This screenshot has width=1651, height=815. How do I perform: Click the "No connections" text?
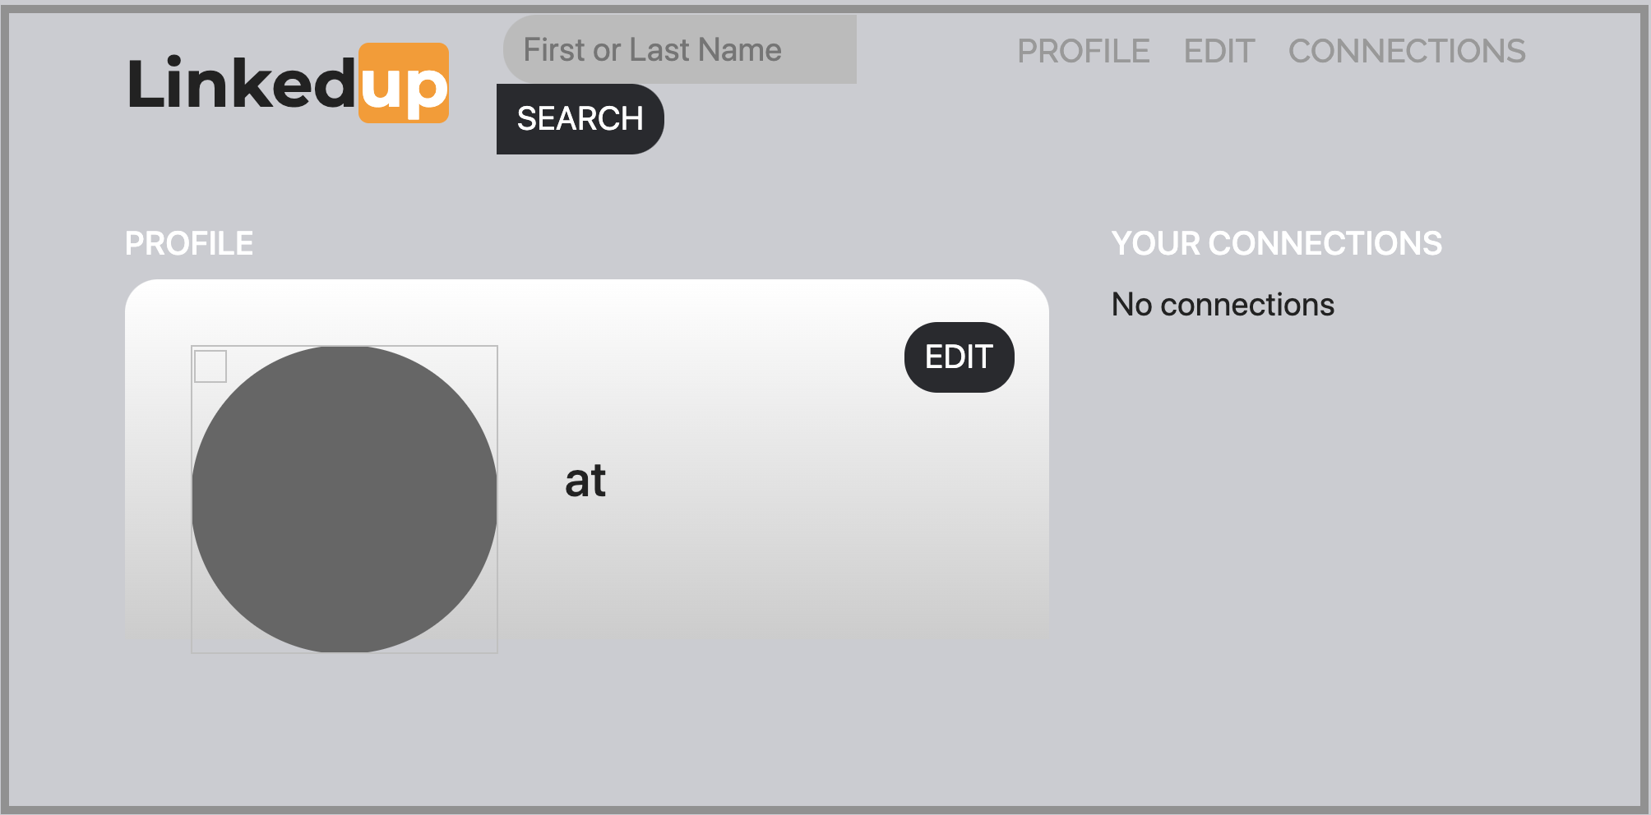(x=1223, y=305)
